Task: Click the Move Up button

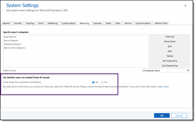Action: tap(170, 37)
